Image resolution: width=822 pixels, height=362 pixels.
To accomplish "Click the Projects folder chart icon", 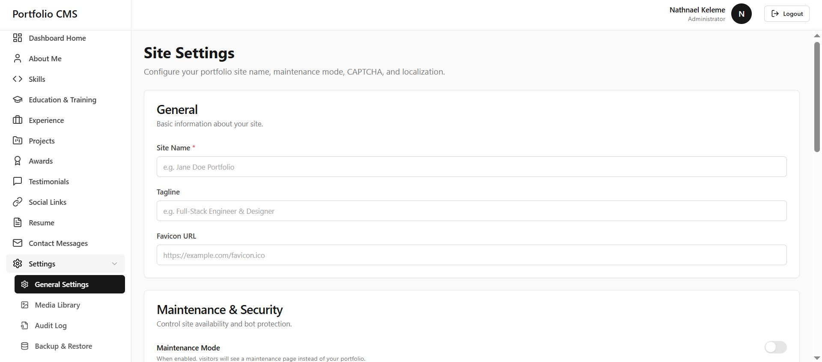I will pyautogui.click(x=18, y=141).
